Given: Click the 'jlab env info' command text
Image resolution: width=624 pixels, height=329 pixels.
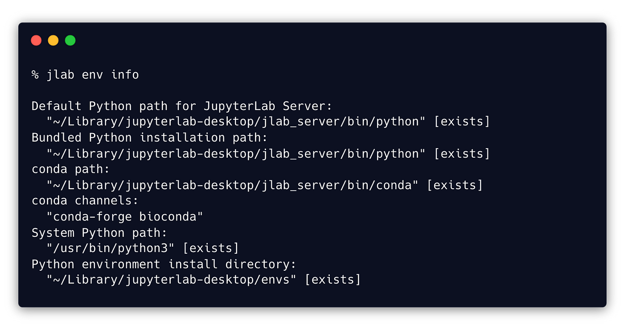Looking at the screenshot, I should coord(93,75).
